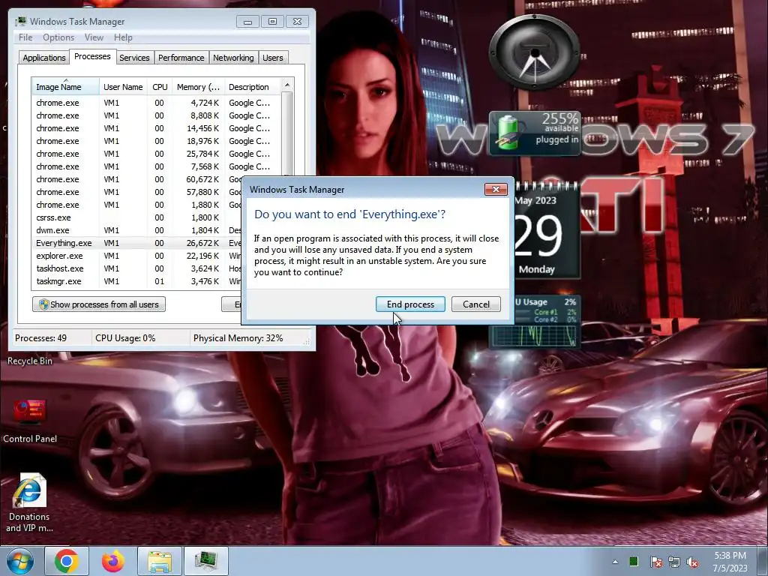
Task: Open Firefox from the taskbar
Action: tap(113, 561)
